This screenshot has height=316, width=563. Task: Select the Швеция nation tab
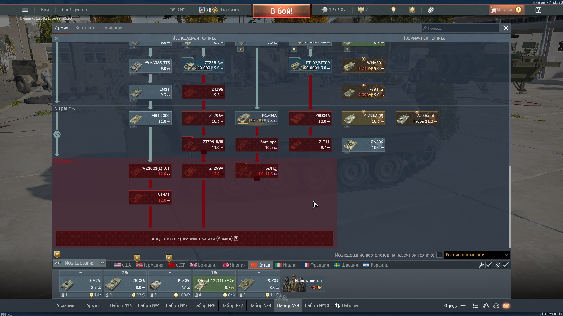point(346,265)
